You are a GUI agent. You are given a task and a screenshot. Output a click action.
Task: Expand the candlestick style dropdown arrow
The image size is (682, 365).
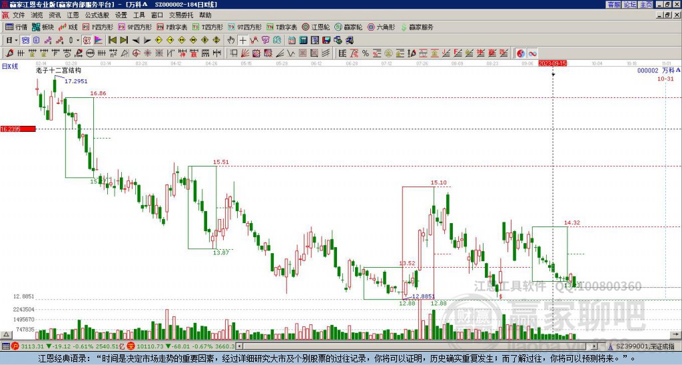click(78, 41)
